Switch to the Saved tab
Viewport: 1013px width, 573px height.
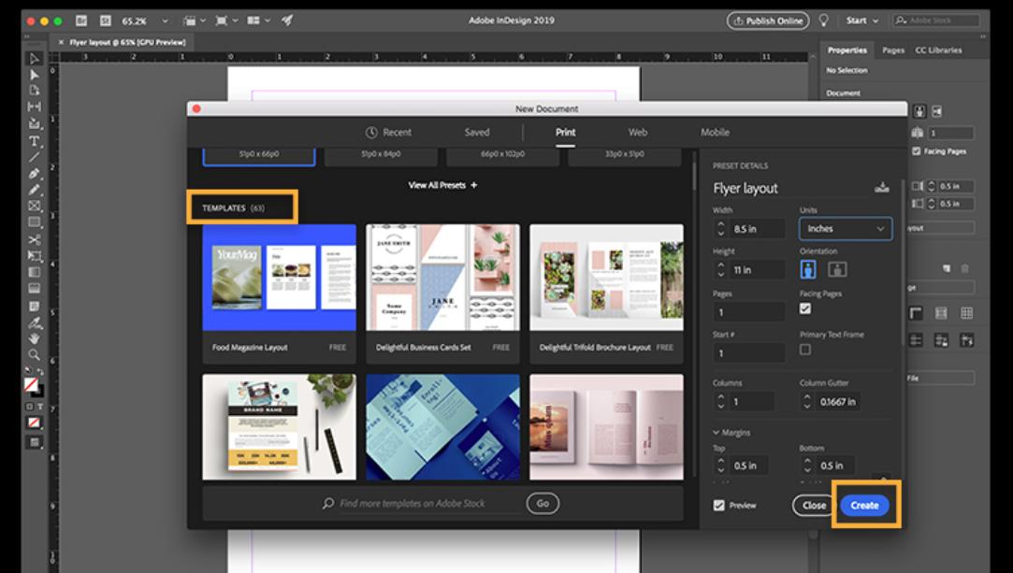point(477,133)
